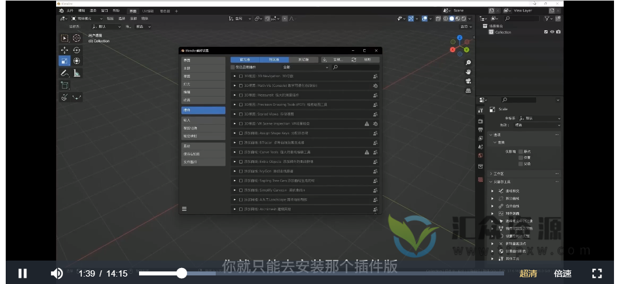Click the video volume speaker icon
Viewport: 618px width, 284px height.
pyautogui.click(x=57, y=273)
